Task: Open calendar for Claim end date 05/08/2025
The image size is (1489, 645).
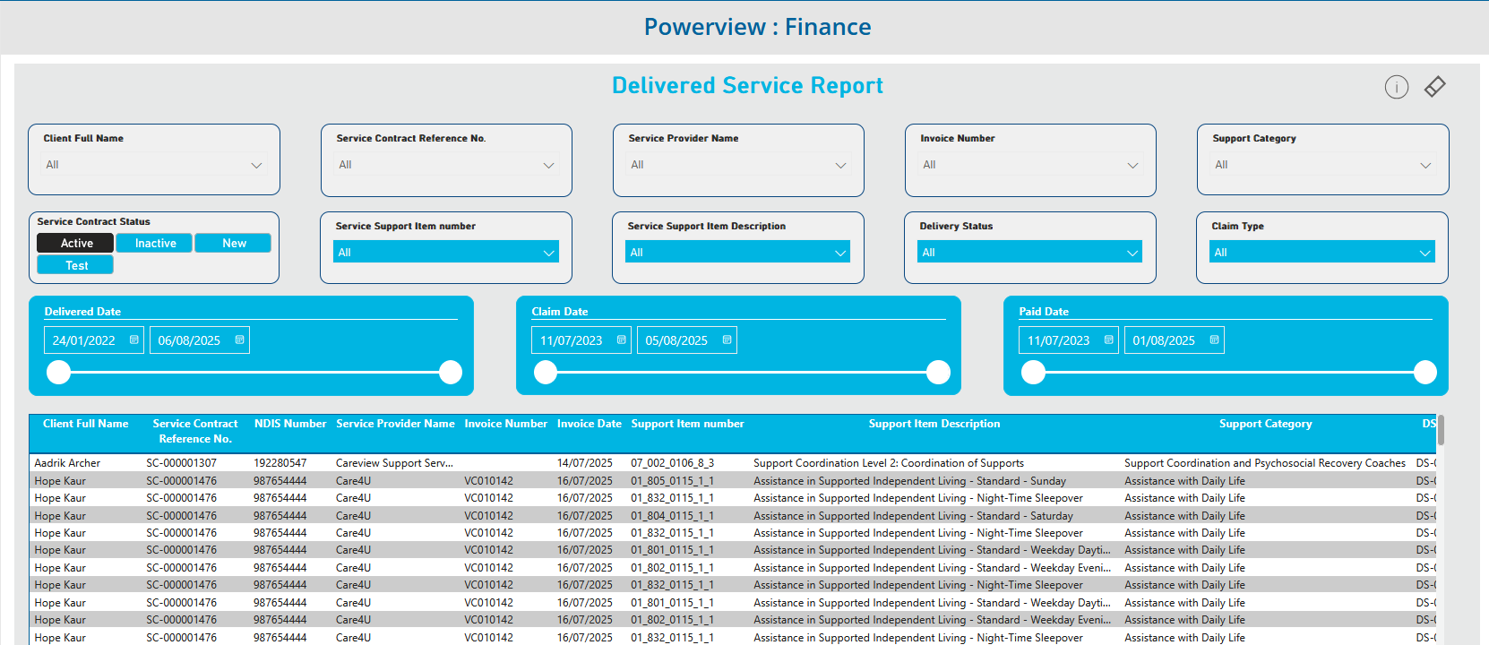Action: [x=727, y=340]
